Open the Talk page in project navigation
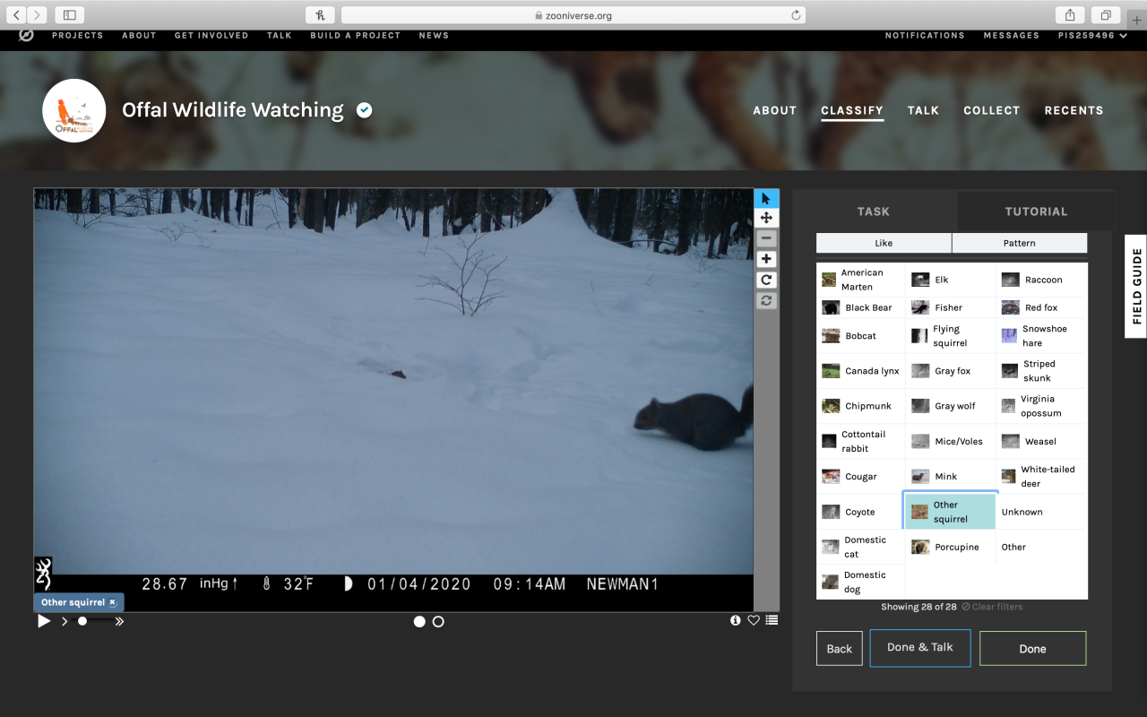This screenshot has height=717, width=1147. click(x=922, y=110)
